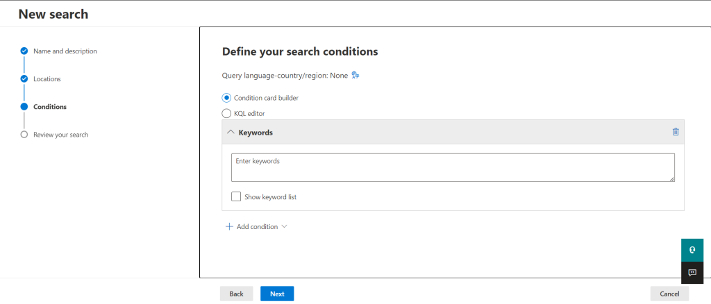
Task: Click the Name and description checkmark icon
Action: 24,51
